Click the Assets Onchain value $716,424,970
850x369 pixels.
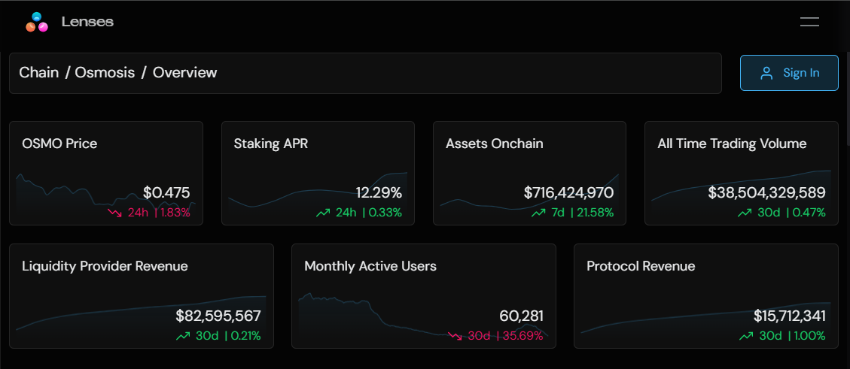coord(568,193)
